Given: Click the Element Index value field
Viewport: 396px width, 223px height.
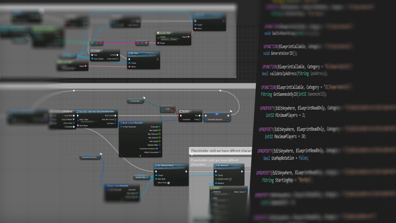Looking at the screenshot, I should click(x=230, y=179).
